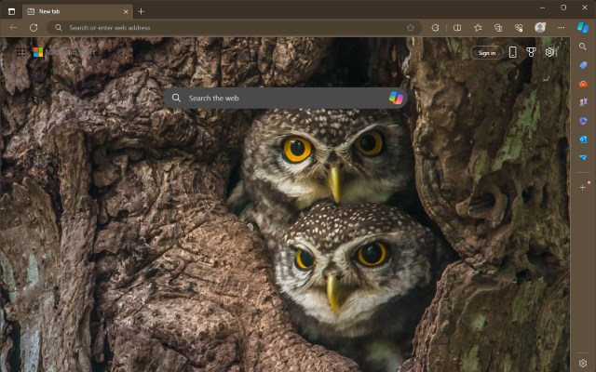
Task: Select the New tab browser tab
Action: coord(78,11)
